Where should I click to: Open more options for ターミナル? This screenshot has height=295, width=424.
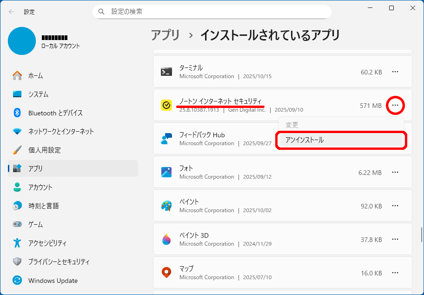point(395,72)
